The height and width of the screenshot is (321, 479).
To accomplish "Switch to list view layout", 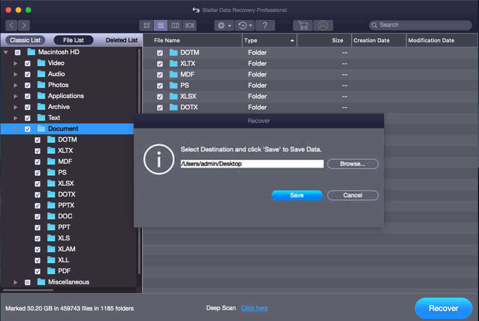I will [161, 25].
